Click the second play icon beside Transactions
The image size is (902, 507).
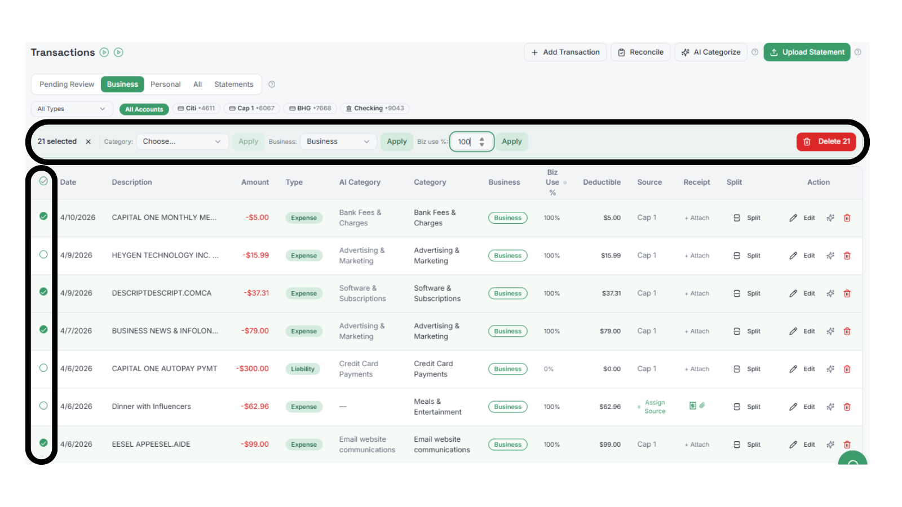click(x=118, y=52)
